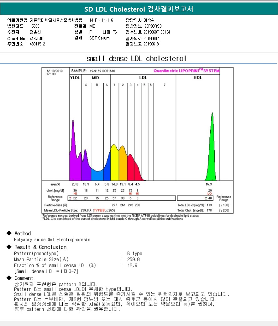Select HDL area value '16.3'
Image resolution: width=278 pixels, height=326 pixels.
click(x=208, y=184)
